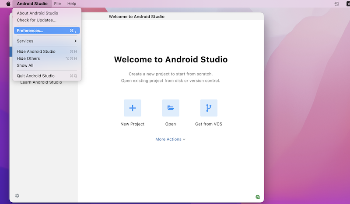Choose About Android Studio

[x=37, y=13]
